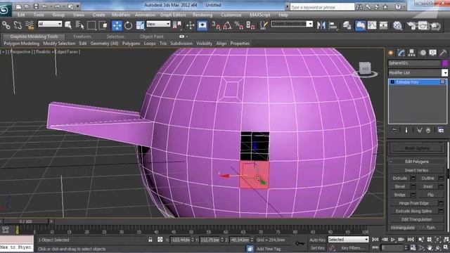The width and height of the screenshot is (450, 253).
Task: Switch to the Object Paint ribbon tab
Action: 152,37
